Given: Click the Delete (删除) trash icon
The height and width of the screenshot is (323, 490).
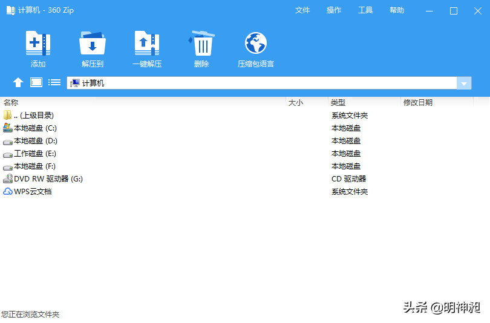Looking at the screenshot, I should coord(201,43).
